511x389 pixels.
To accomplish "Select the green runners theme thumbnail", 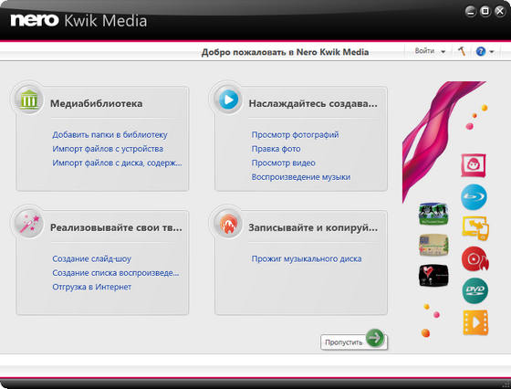I will click(x=433, y=214).
